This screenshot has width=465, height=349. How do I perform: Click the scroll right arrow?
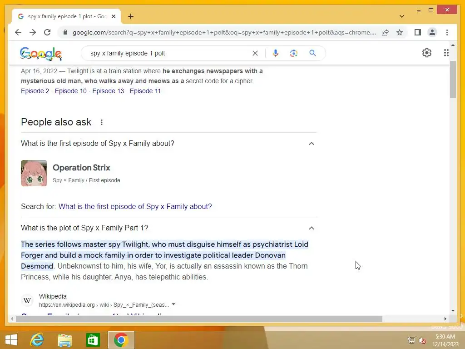point(445,319)
